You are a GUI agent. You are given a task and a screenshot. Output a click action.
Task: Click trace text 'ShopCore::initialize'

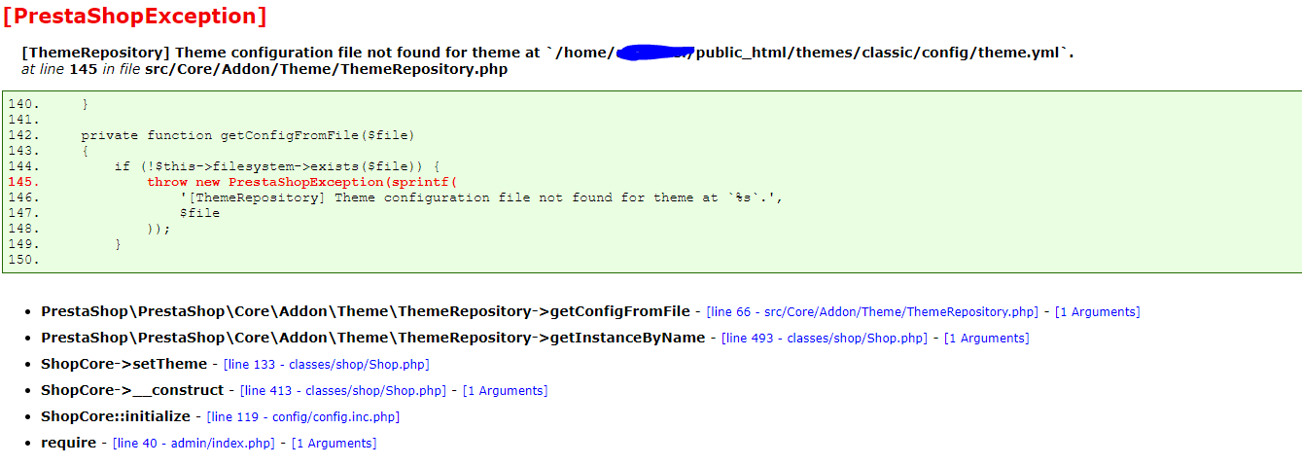[x=116, y=416]
